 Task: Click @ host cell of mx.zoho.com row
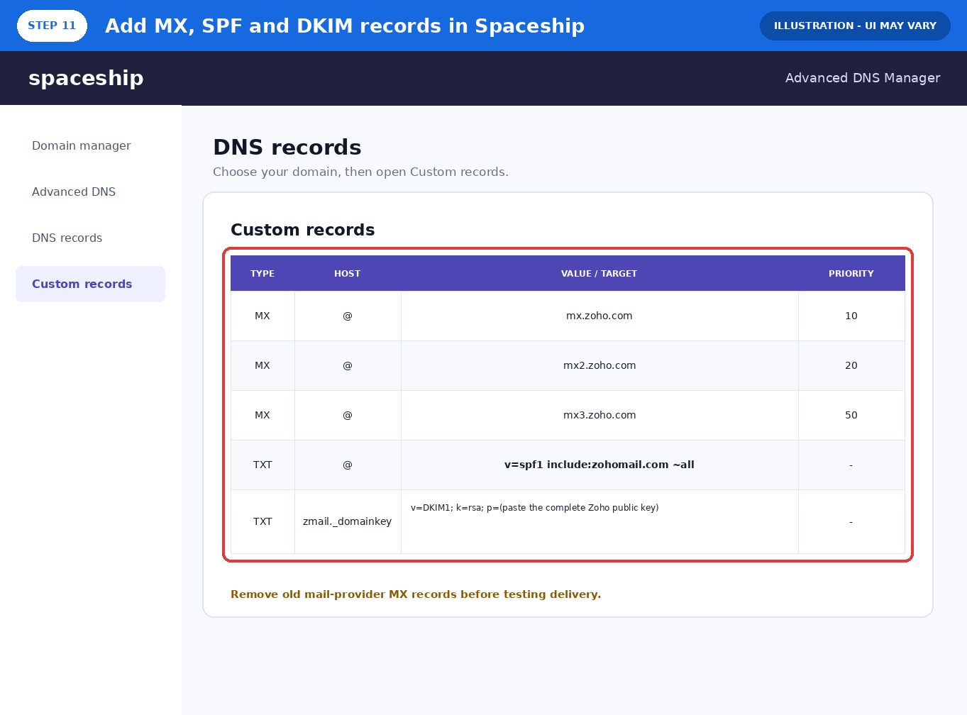point(348,316)
